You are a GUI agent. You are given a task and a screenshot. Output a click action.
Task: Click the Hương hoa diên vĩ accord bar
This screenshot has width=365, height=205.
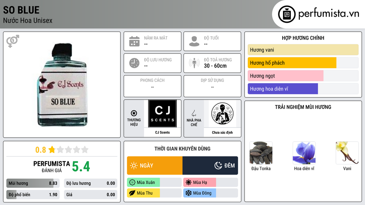point(303,89)
